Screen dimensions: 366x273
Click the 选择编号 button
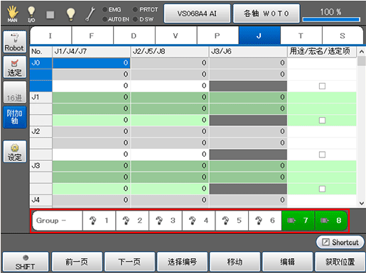point(182,262)
